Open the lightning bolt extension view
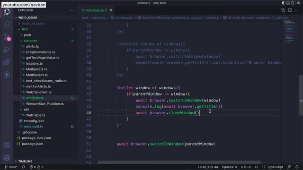Viewport: 303px width, 170px height. pos(7,75)
